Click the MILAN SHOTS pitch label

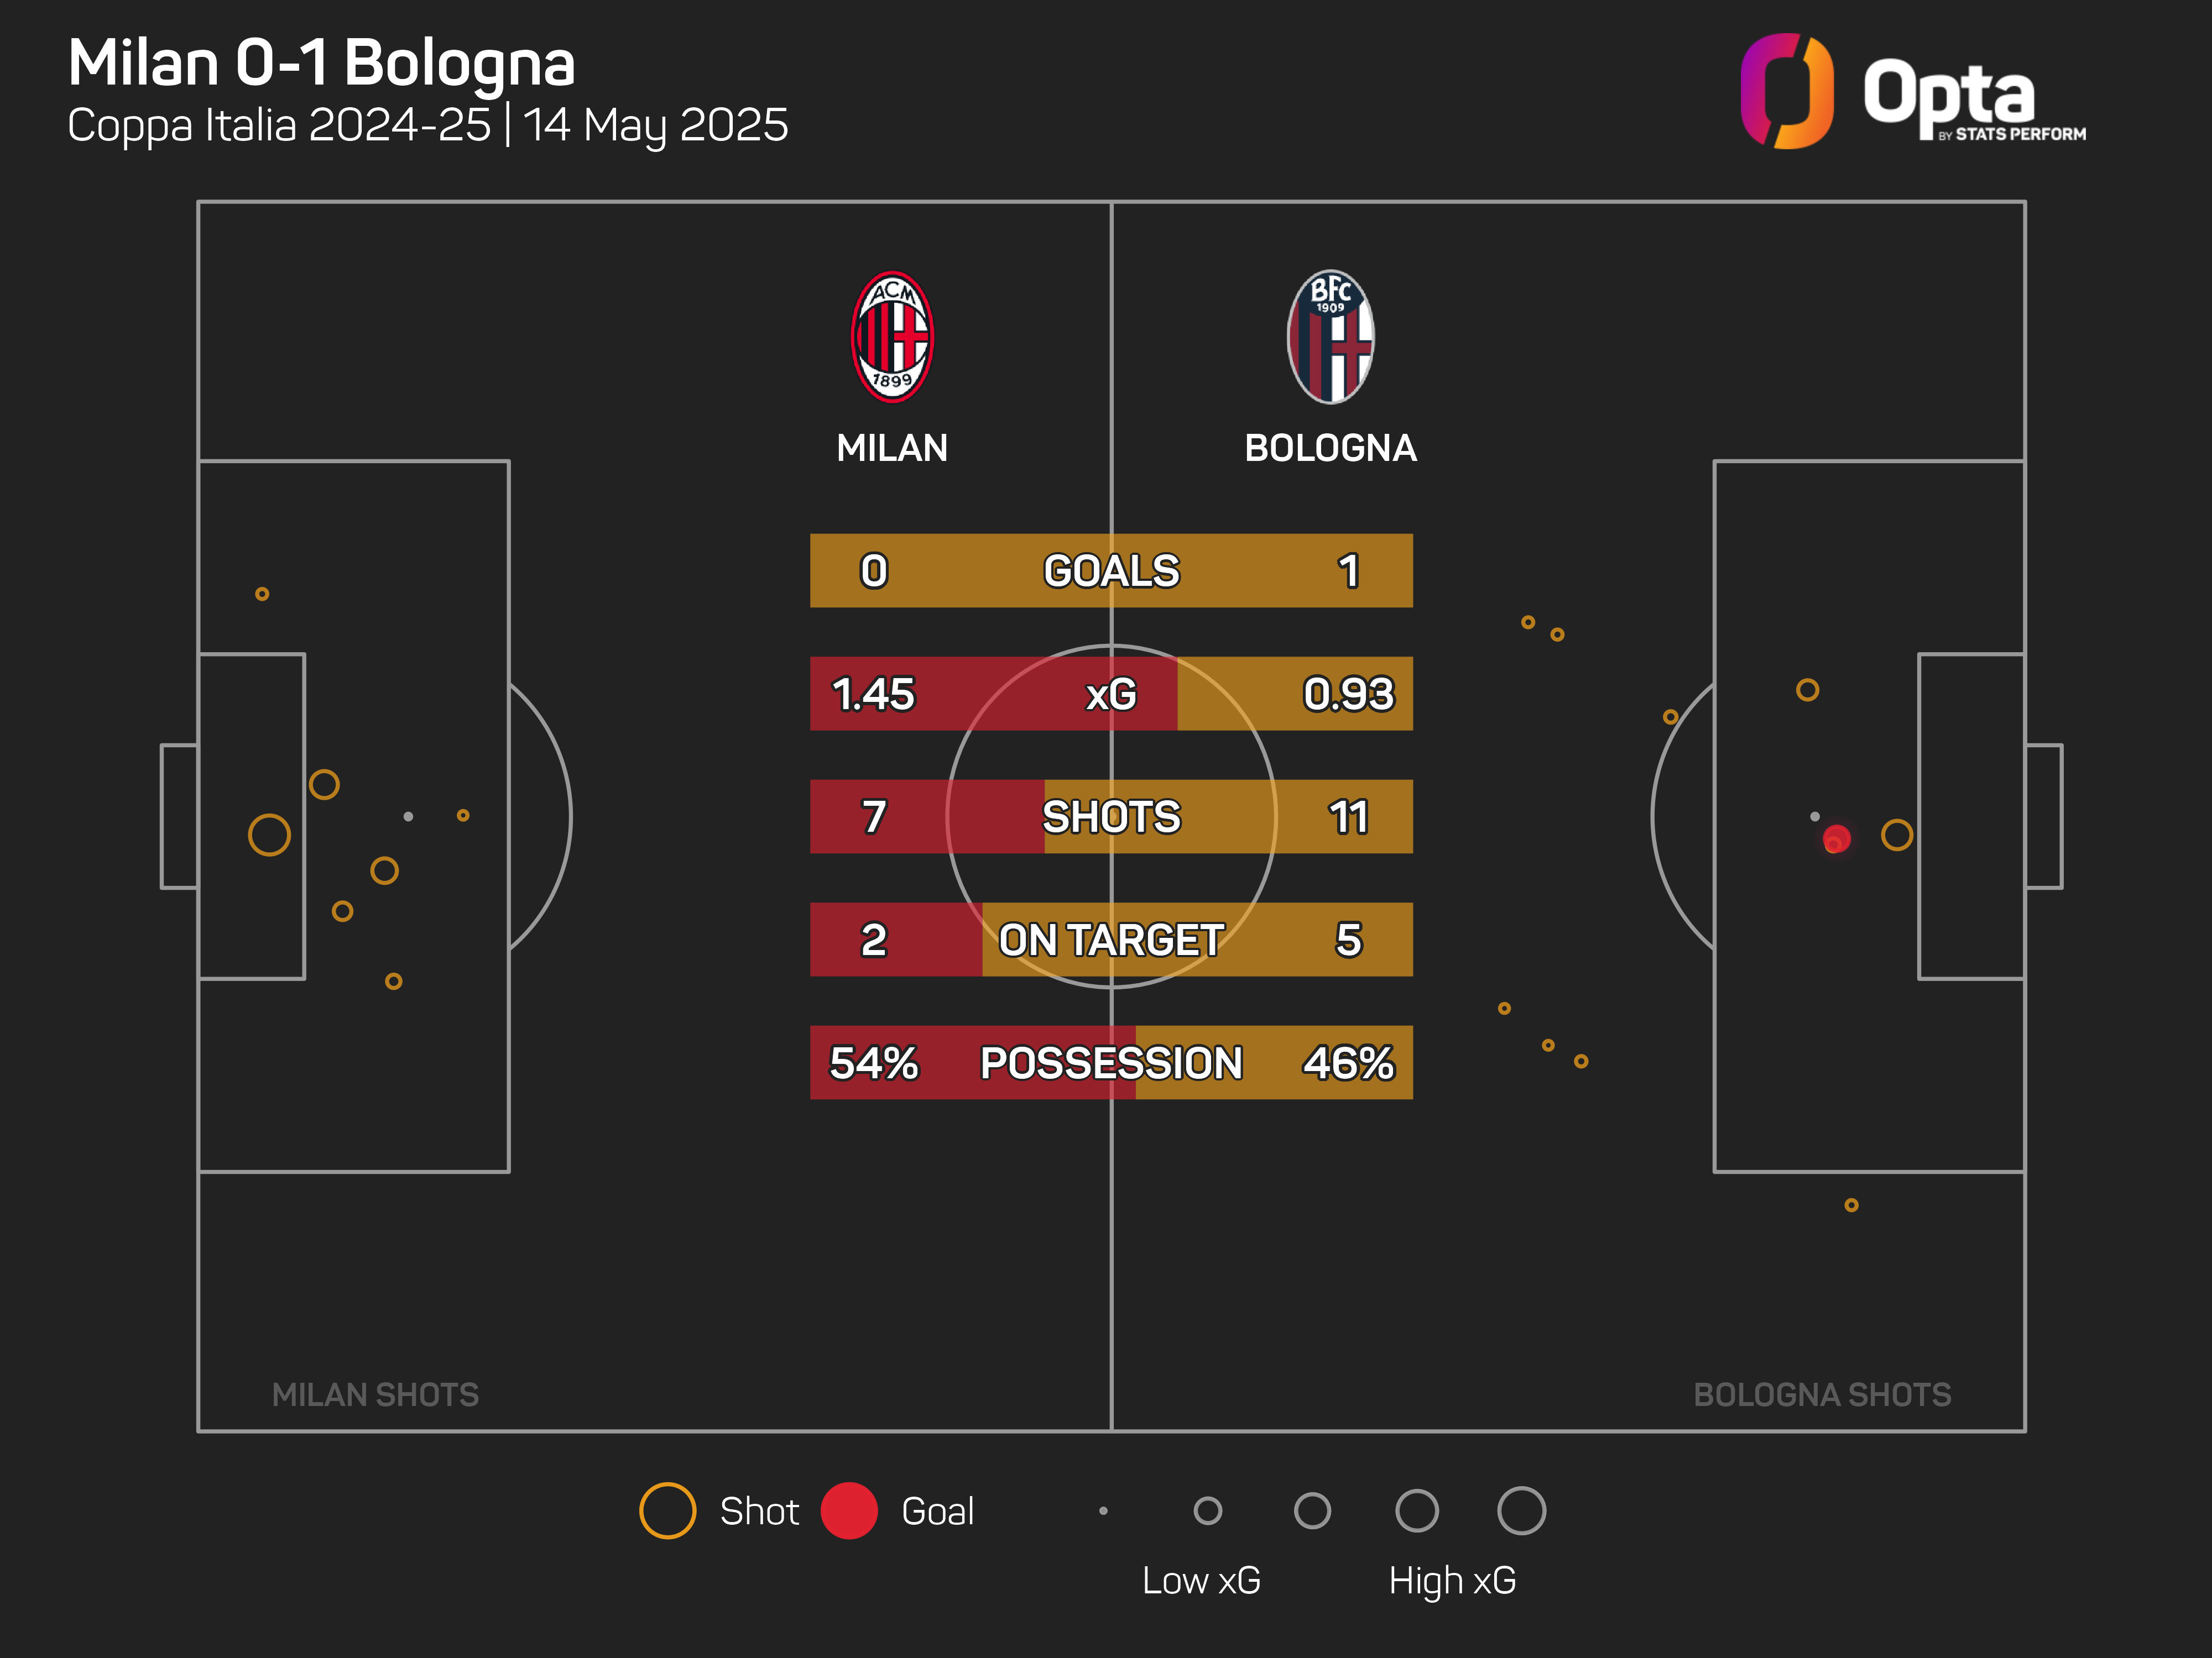click(375, 1394)
